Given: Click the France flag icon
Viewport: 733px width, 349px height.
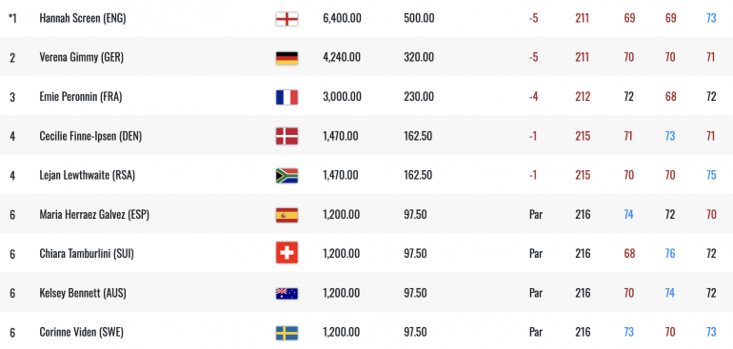Looking at the screenshot, I should 287,97.
